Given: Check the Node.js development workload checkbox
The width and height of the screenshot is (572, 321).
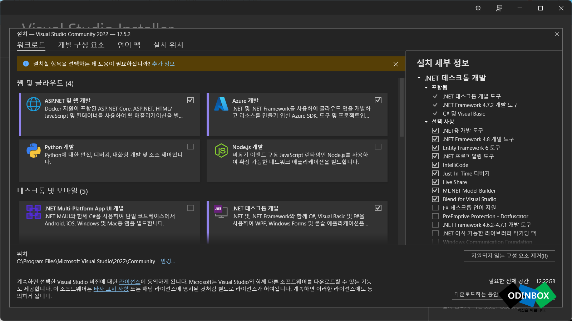Looking at the screenshot, I should [378, 147].
